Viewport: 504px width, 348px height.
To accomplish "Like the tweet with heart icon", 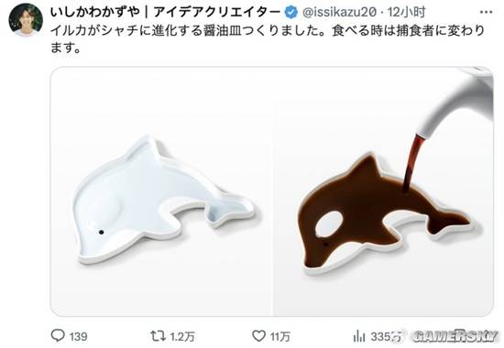I will pos(258,336).
